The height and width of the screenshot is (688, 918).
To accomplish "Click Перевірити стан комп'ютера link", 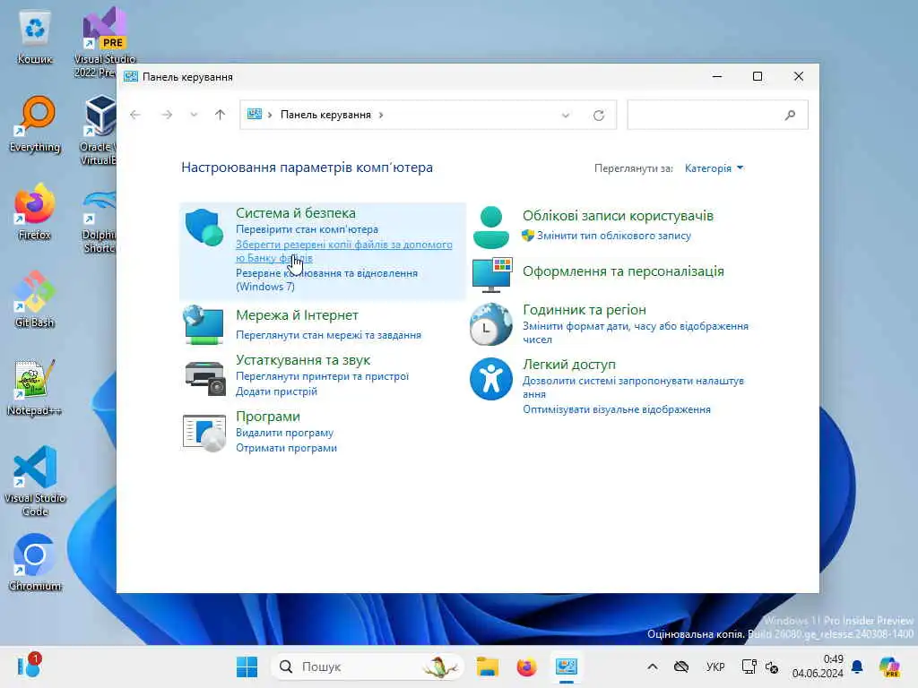I will [x=307, y=229].
